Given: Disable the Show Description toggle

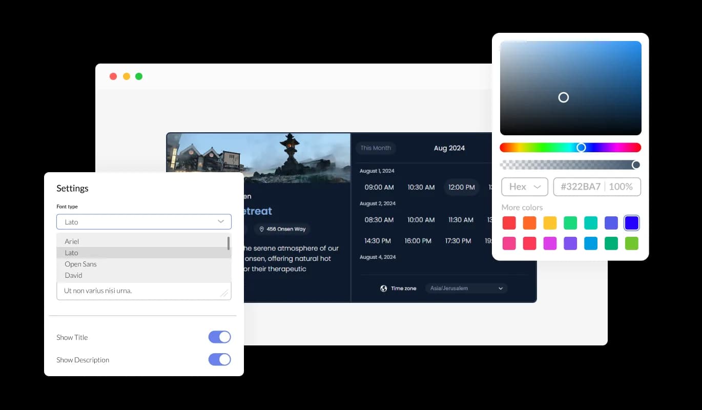Looking at the screenshot, I should pos(219,359).
